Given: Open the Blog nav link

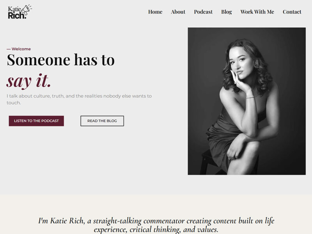Looking at the screenshot, I should [x=226, y=12].
